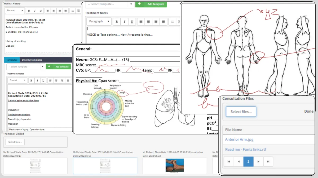Open the Anterior Arm.jpg file link
The height and width of the screenshot is (178, 318).
pyautogui.click(x=239, y=139)
